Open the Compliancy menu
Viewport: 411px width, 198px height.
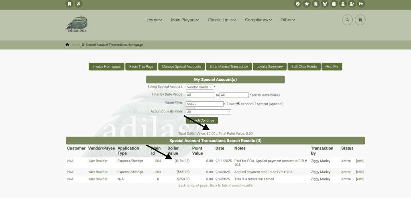[258, 20]
